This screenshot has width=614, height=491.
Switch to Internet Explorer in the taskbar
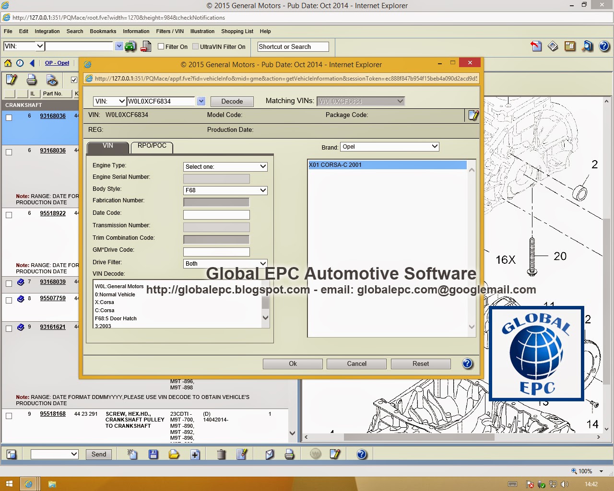coord(29,484)
